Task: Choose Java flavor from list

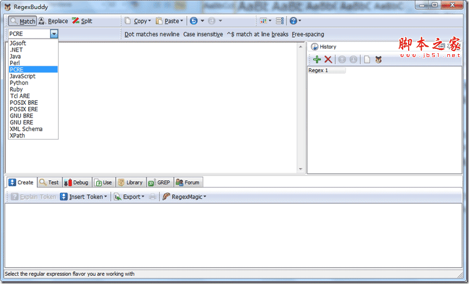Action: 33,56
